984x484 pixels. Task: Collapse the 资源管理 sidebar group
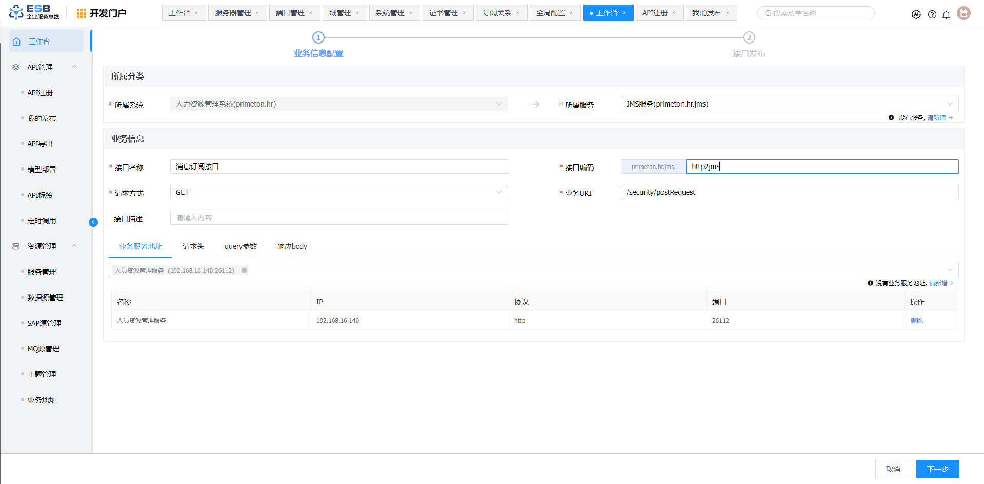click(74, 246)
